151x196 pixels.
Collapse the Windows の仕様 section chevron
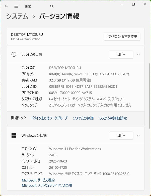pos(138,135)
